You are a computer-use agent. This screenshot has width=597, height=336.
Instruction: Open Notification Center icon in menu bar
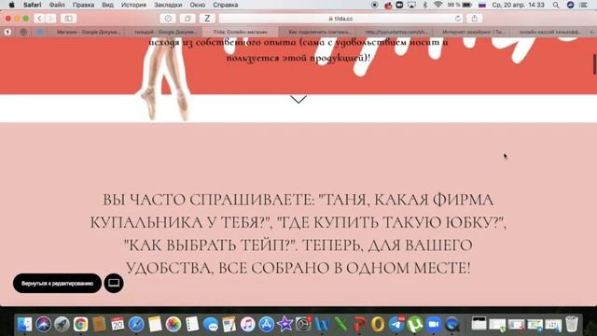click(583, 5)
